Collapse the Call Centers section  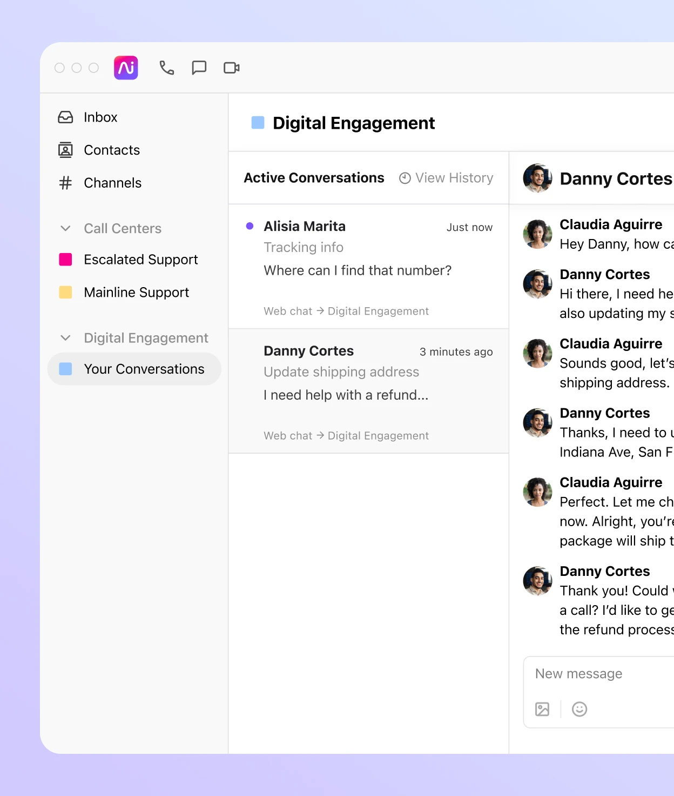click(65, 228)
